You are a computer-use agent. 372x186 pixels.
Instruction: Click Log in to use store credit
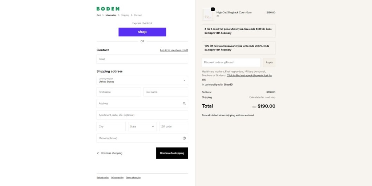174,50
